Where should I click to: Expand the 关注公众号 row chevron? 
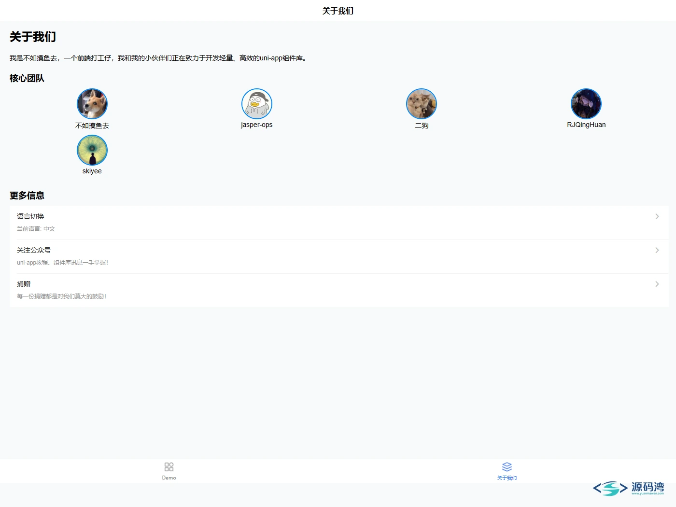(657, 250)
